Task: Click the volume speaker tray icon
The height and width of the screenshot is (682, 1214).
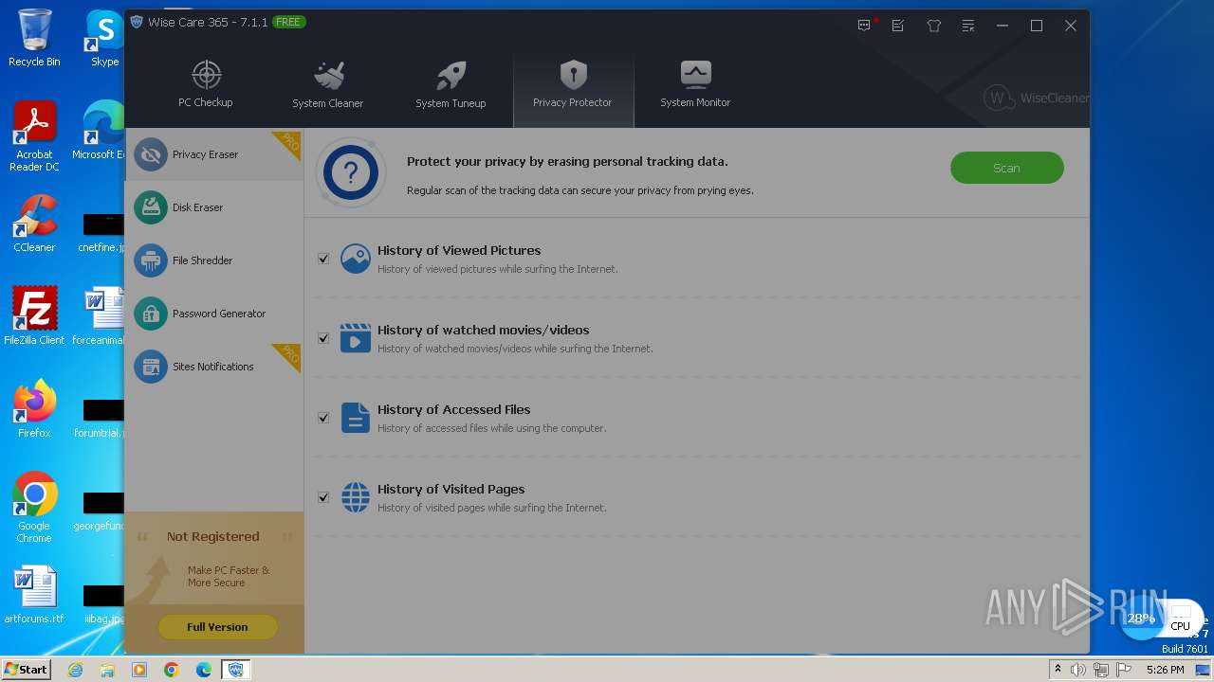Action: pyautogui.click(x=1078, y=670)
